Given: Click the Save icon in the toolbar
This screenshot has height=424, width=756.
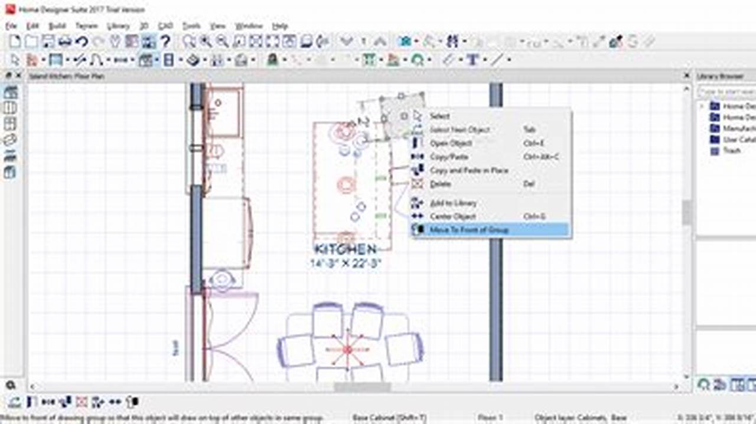Looking at the screenshot, I should pyautogui.click(x=48, y=41).
